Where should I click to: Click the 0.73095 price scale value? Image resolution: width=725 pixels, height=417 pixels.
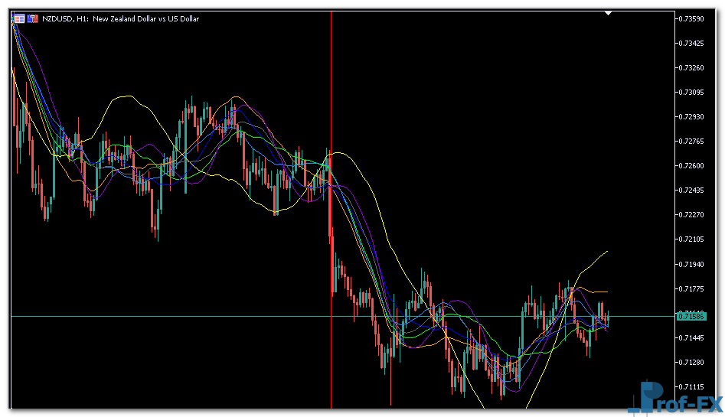(x=692, y=92)
